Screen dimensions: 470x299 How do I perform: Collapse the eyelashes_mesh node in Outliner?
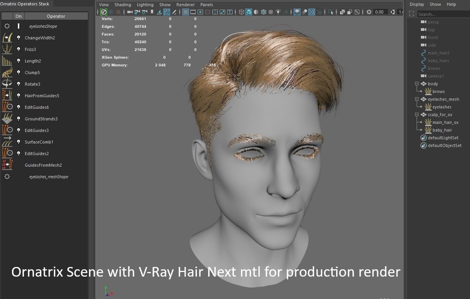pos(417,99)
